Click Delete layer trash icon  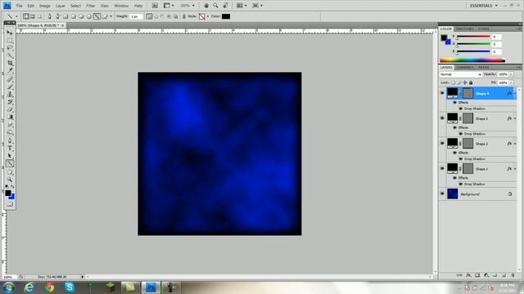pyautogui.click(x=513, y=275)
